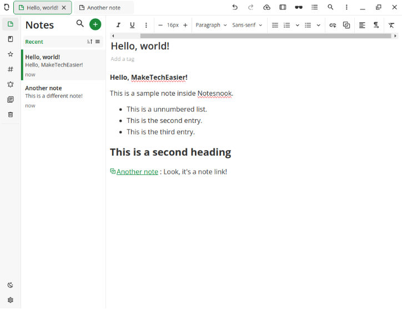Open the Notebooks sidebar icon
Image resolution: width=402 pixels, height=309 pixels.
coord(10,39)
